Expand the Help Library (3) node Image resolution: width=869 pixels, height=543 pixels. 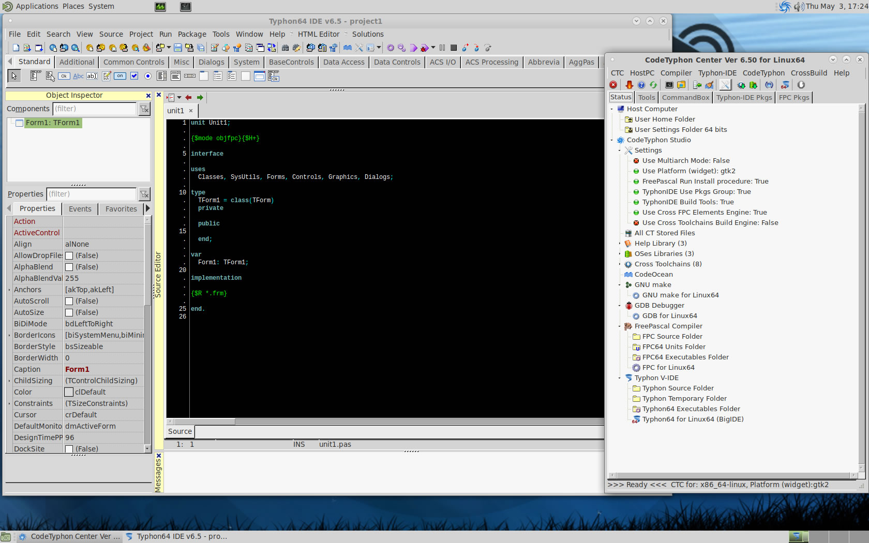pos(620,244)
